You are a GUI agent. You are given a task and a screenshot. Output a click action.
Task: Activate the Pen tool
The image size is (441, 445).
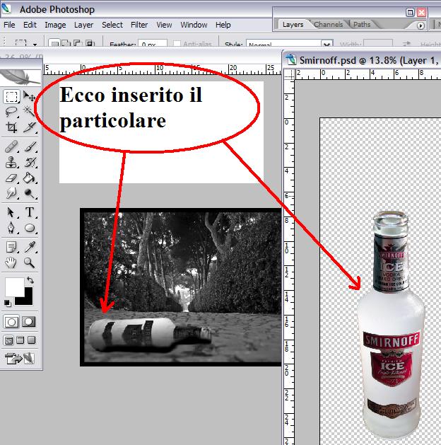pyautogui.click(x=11, y=228)
